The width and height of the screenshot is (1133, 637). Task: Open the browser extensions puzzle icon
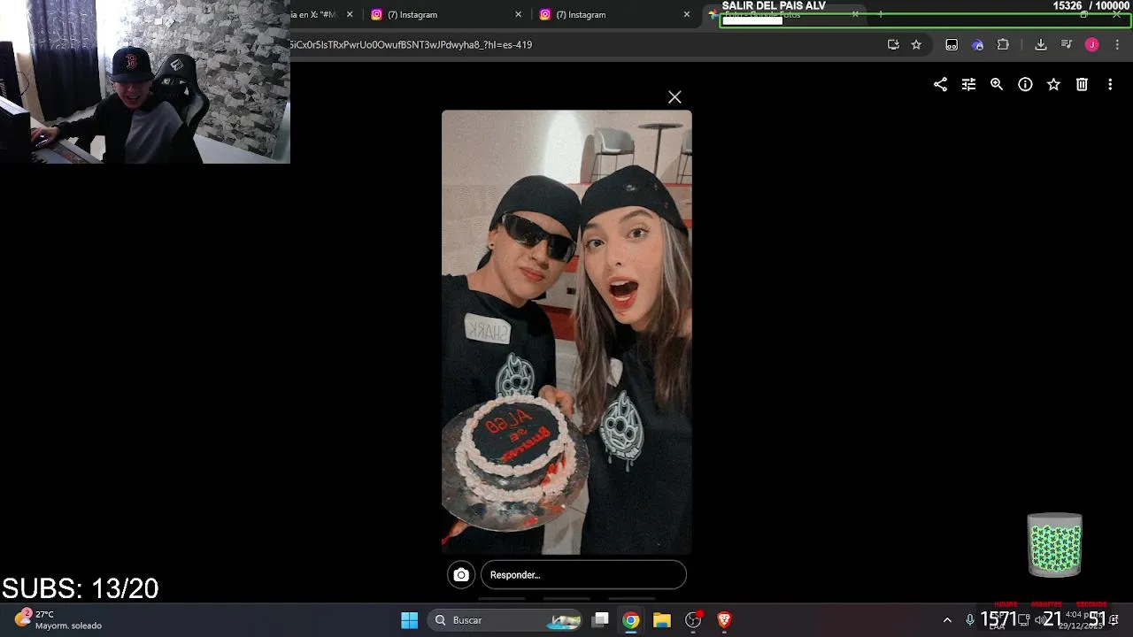(1003, 44)
